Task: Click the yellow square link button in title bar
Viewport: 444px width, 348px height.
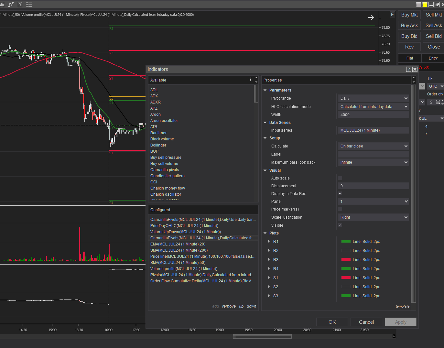Action: tap(425, 5)
